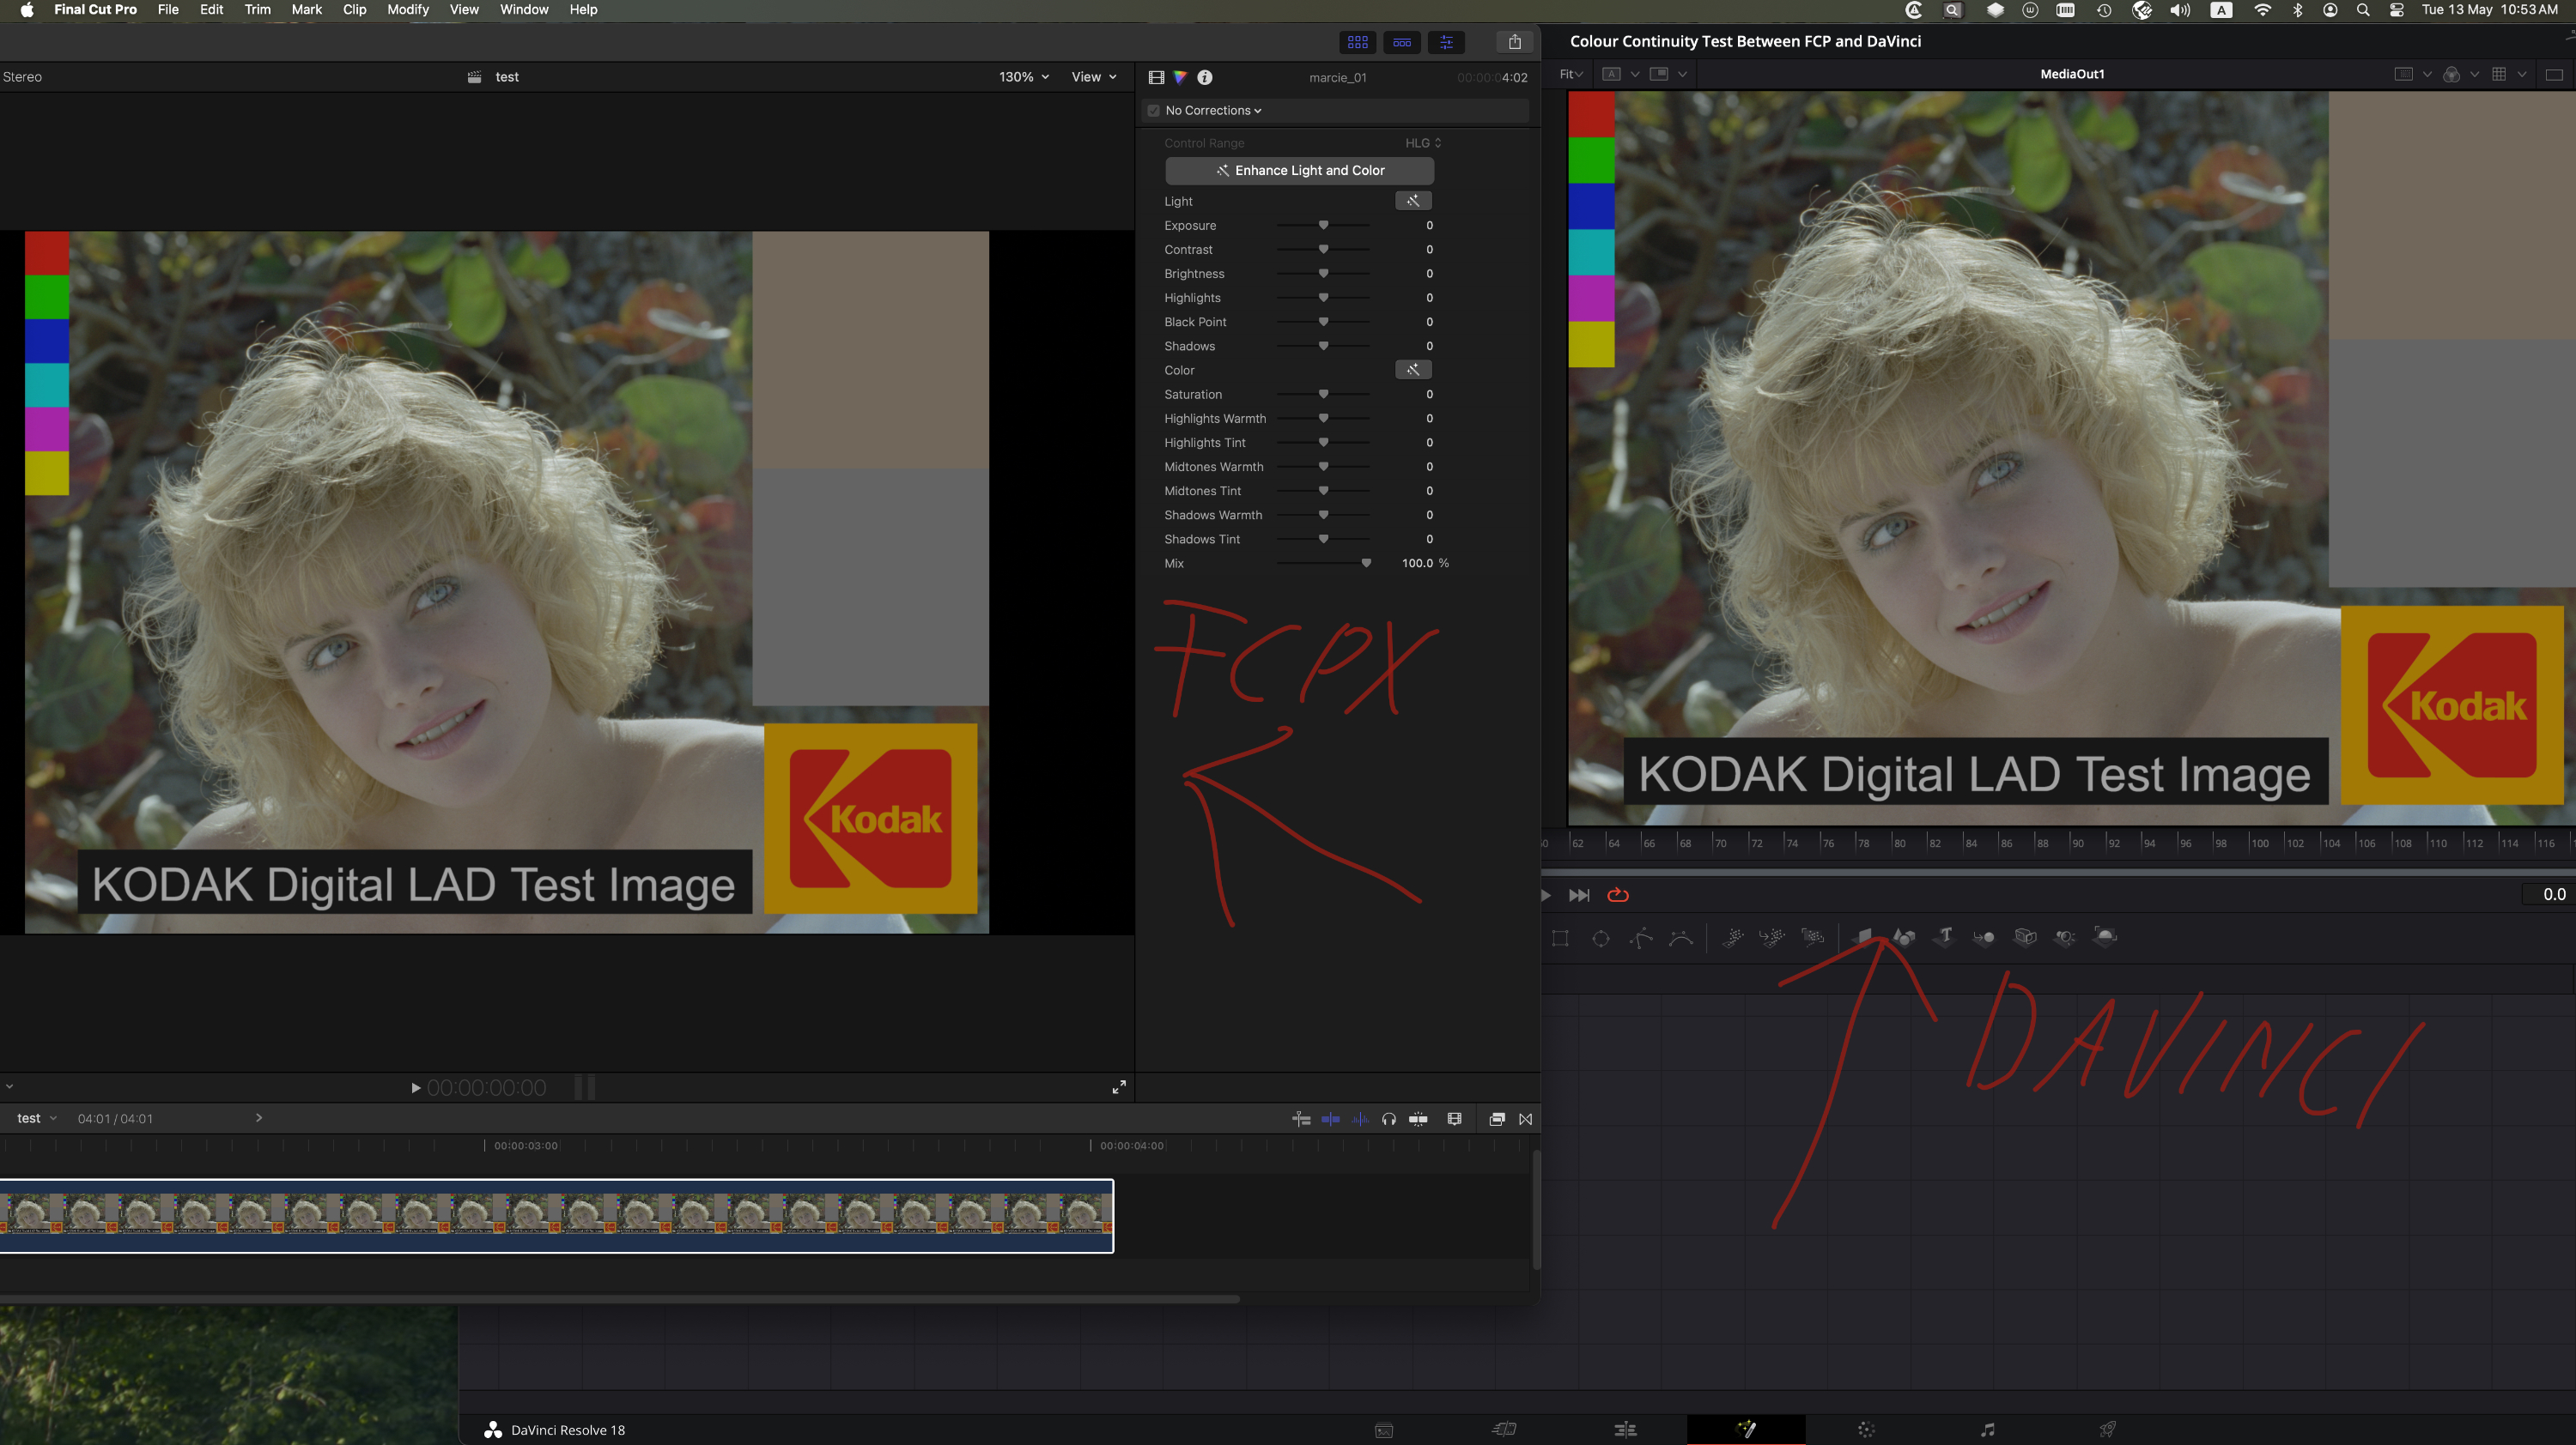Viewport: 2576px width, 1445px height.
Task: Open the File menu
Action: coord(168,10)
